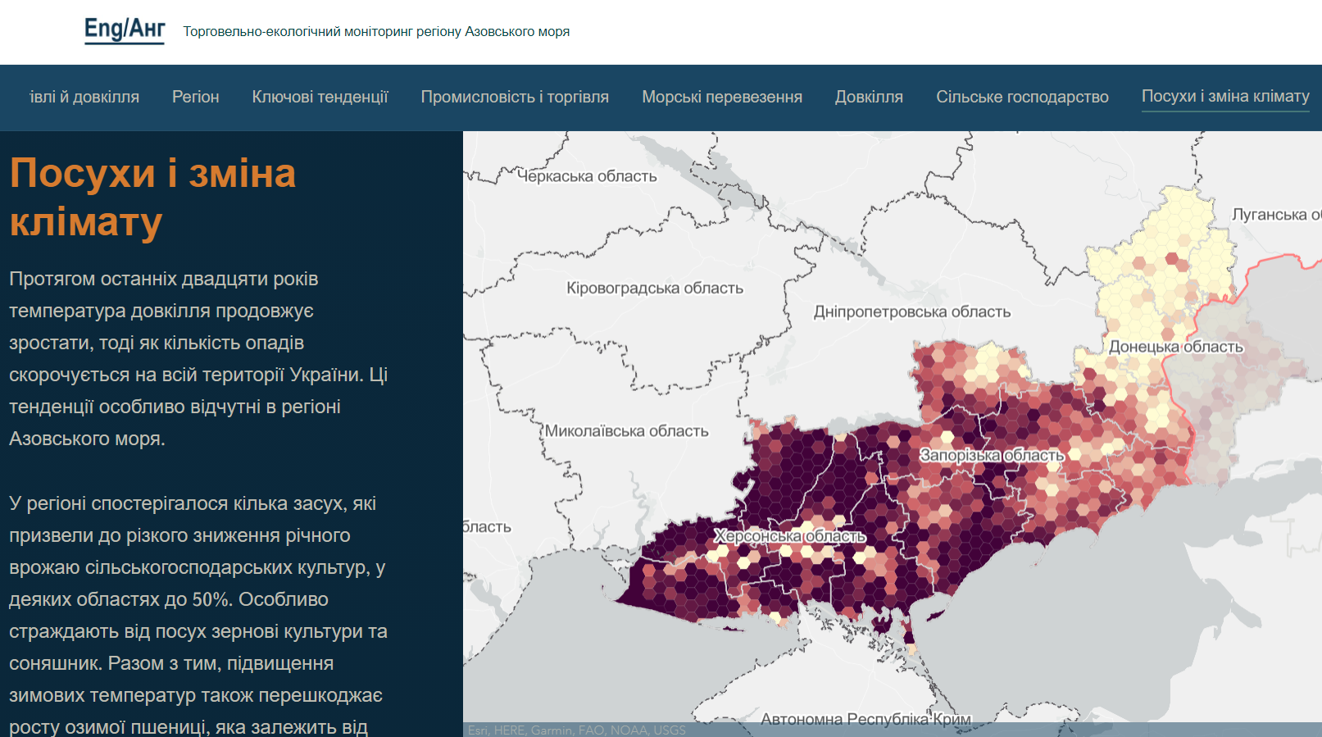Screen dimensions: 1322x737
Task: Click Кіровоградська область on the map
Action: (654, 288)
